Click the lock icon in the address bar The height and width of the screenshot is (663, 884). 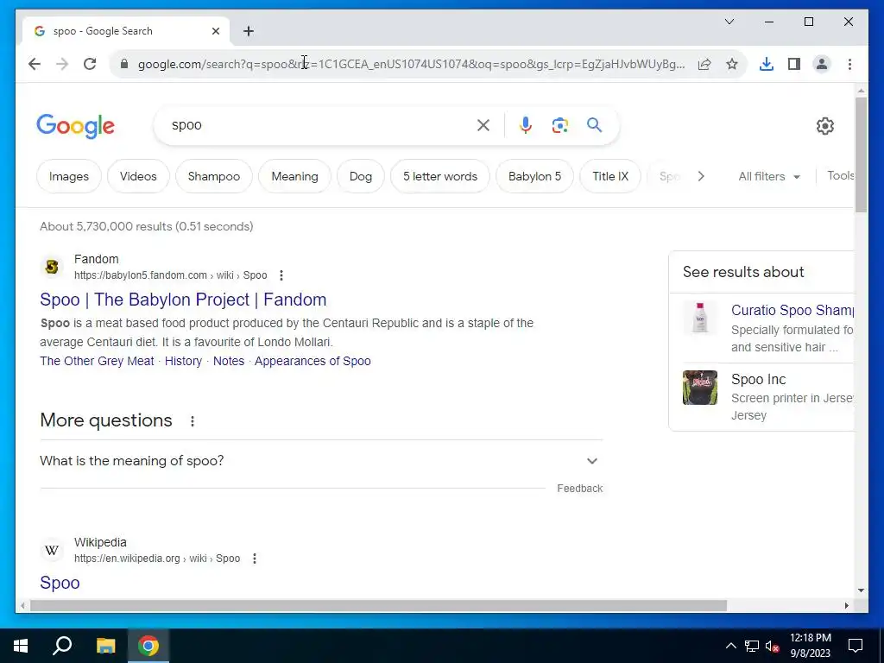124,64
